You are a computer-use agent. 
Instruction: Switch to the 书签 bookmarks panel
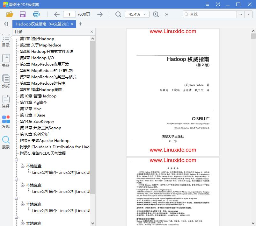pyautogui.click(x=6, y=60)
